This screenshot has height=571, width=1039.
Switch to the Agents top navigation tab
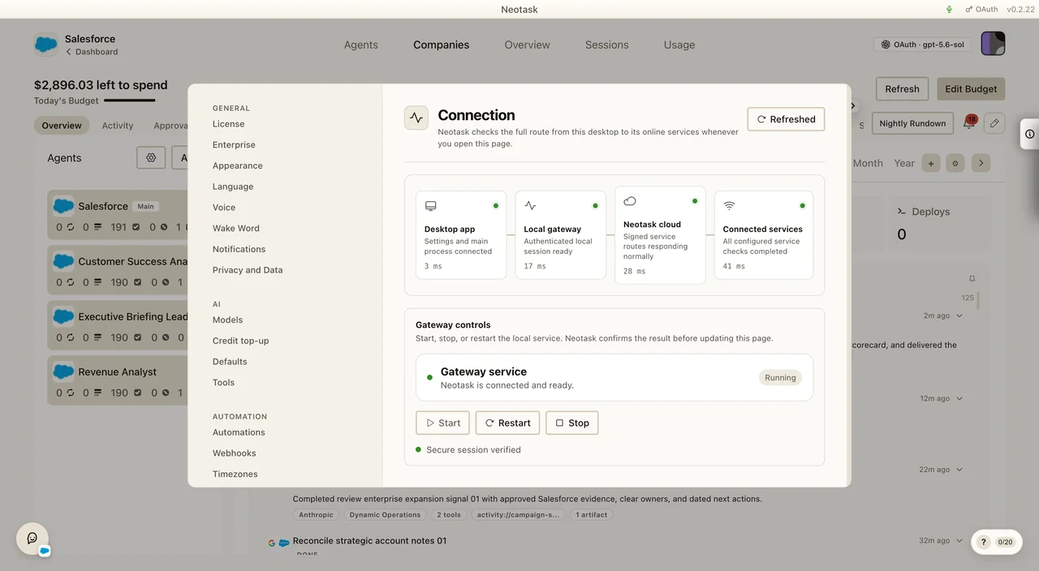pyautogui.click(x=361, y=45)
